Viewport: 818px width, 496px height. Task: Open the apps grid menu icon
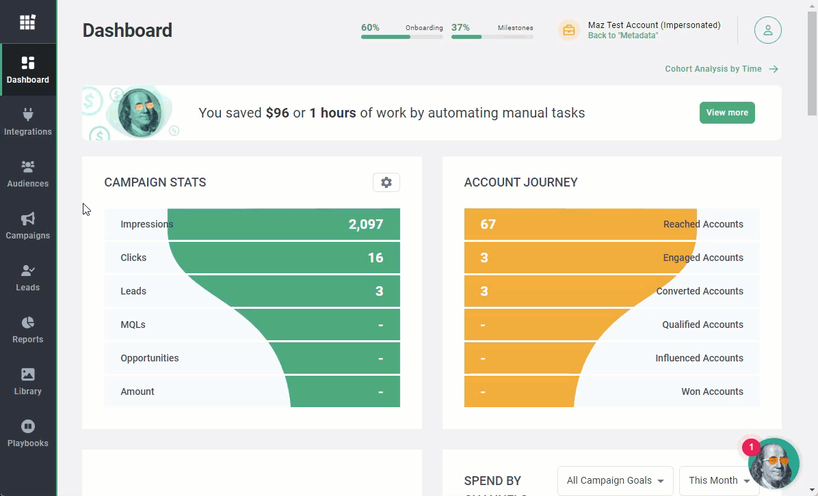click(x=27, y=23)
